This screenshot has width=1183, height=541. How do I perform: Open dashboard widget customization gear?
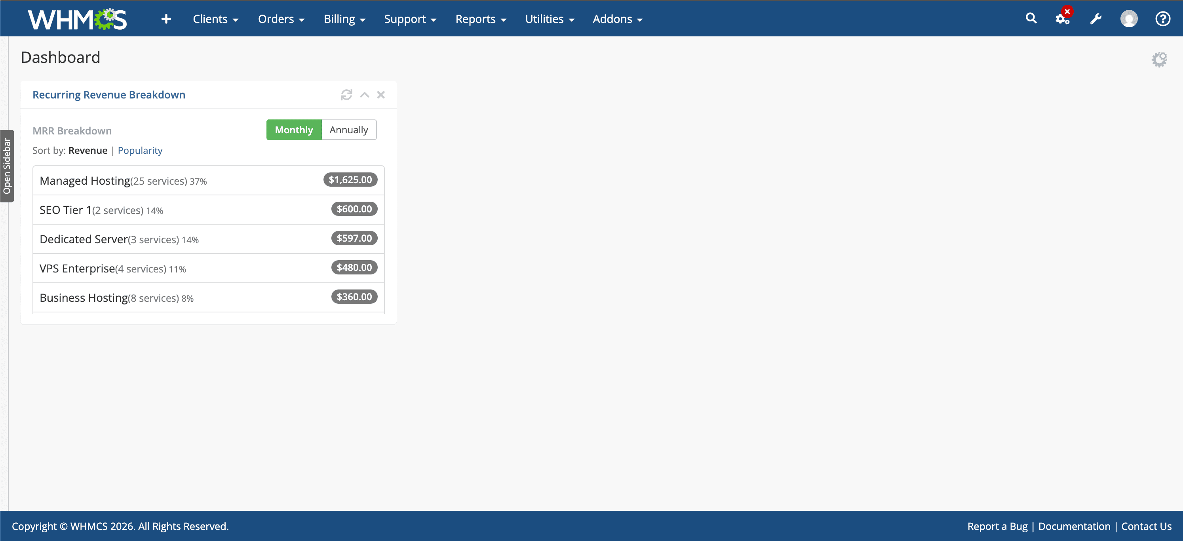click(1160, 59)
